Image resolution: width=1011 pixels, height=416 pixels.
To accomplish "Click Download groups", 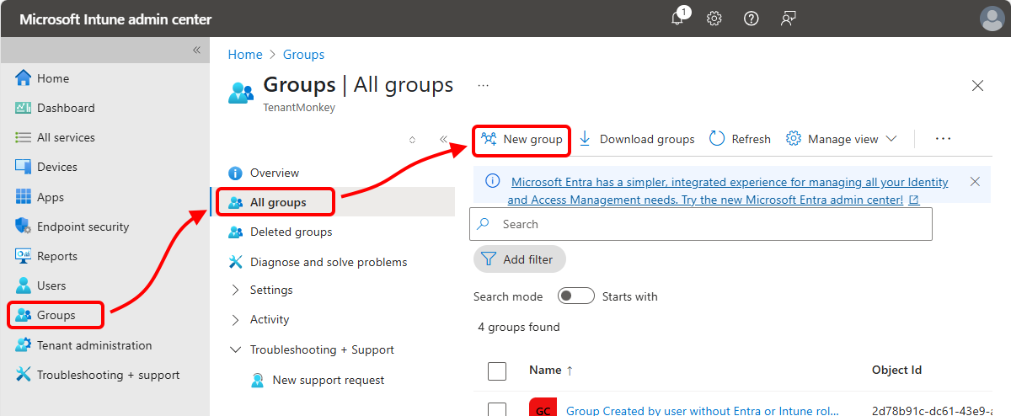I will [637, 139].
